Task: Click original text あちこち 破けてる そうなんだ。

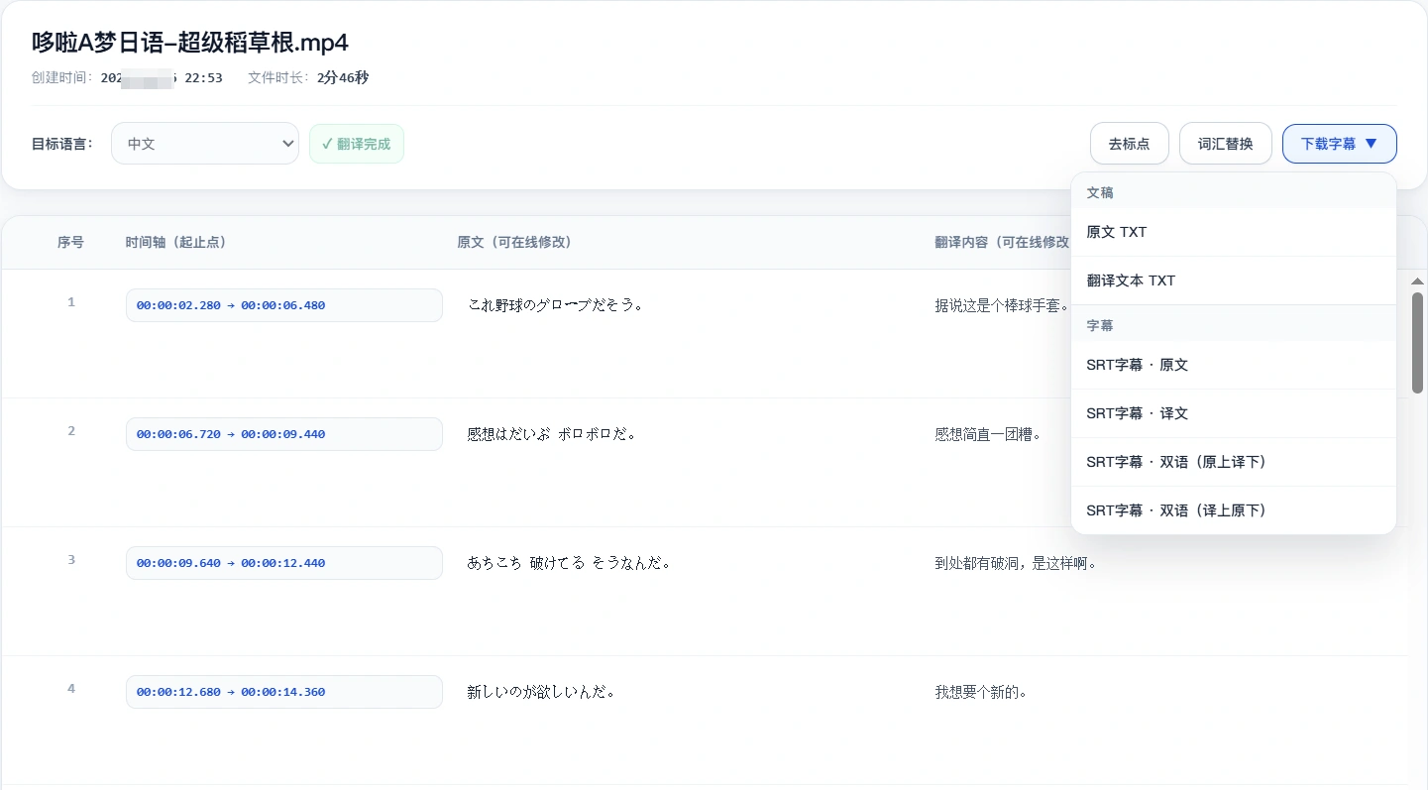Action: [x=569, y=563]
